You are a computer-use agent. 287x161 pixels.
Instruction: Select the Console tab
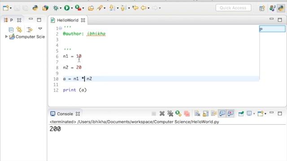(x=65, y=114)
